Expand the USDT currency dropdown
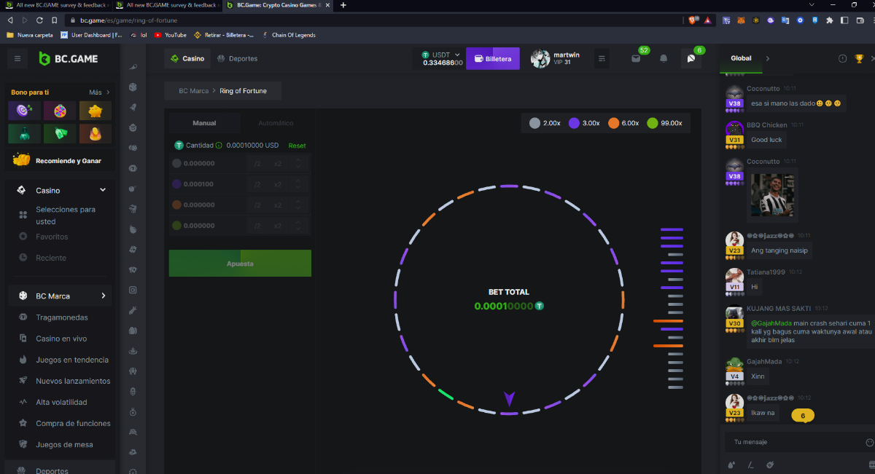 pos(457,55)
